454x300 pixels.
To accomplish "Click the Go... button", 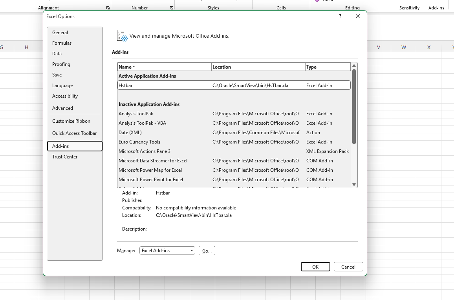I will tap(207, 251).
